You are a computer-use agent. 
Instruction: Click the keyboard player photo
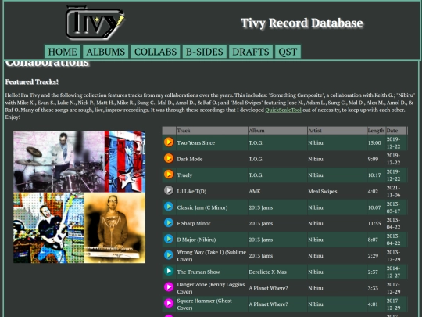click(x=115, y=228)
